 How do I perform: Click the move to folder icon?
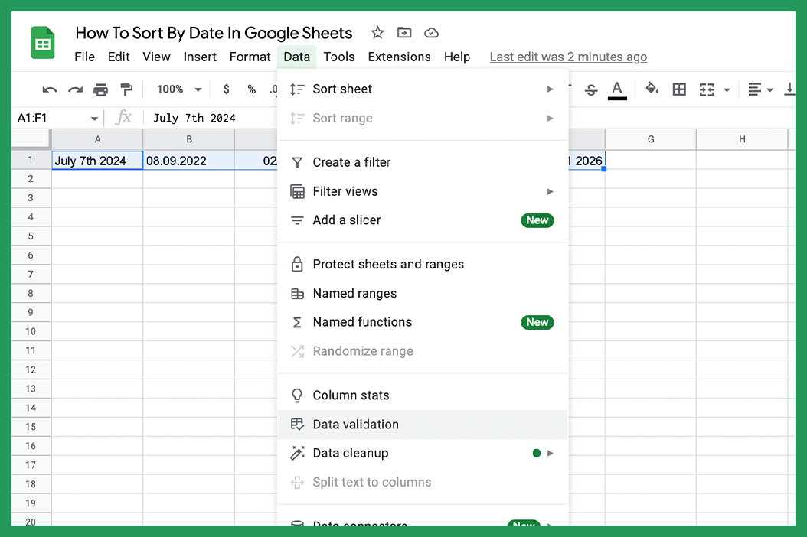404,33
